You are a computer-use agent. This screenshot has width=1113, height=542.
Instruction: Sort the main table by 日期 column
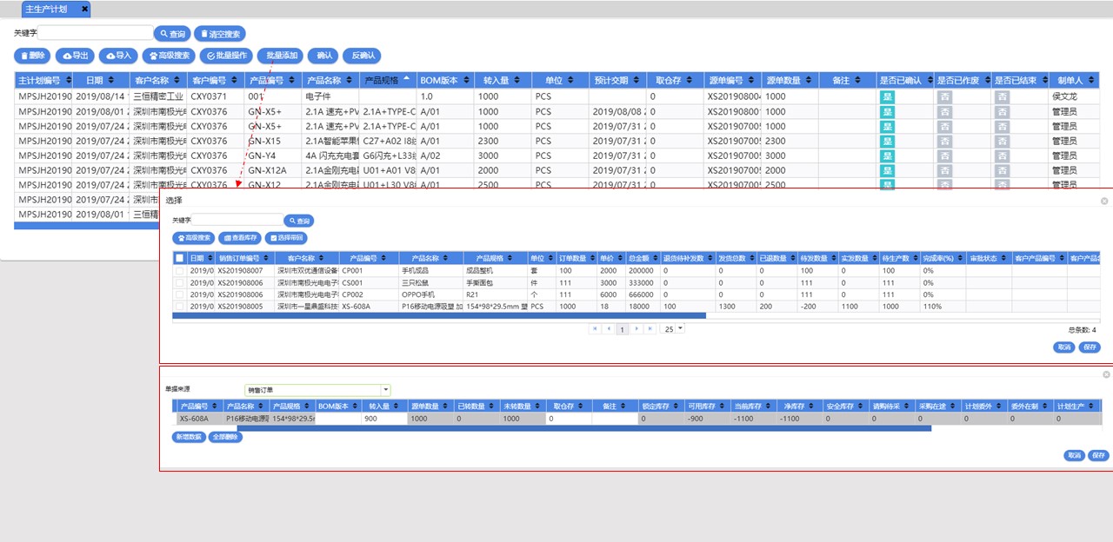[112, 80]
